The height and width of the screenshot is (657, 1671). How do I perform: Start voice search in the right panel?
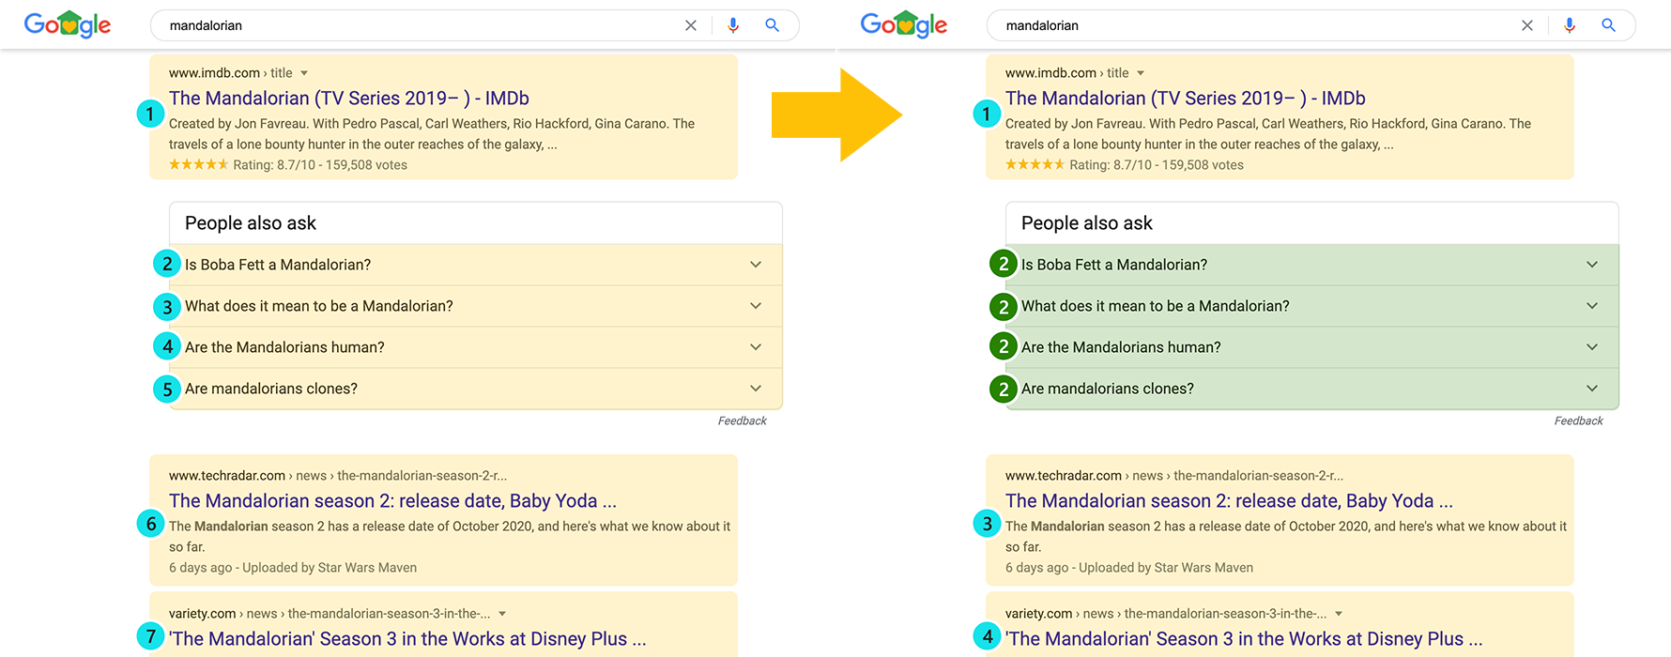[x=1570, y=25]
